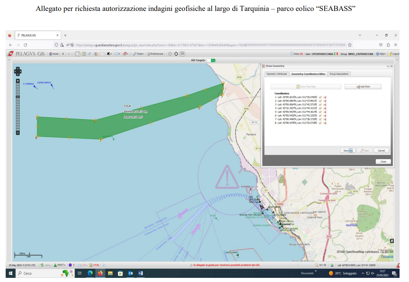Image resolution: width=409 pixels, height=282 pixels.
Task: Switch to Group Associations tab
Action: click(339, 74)
